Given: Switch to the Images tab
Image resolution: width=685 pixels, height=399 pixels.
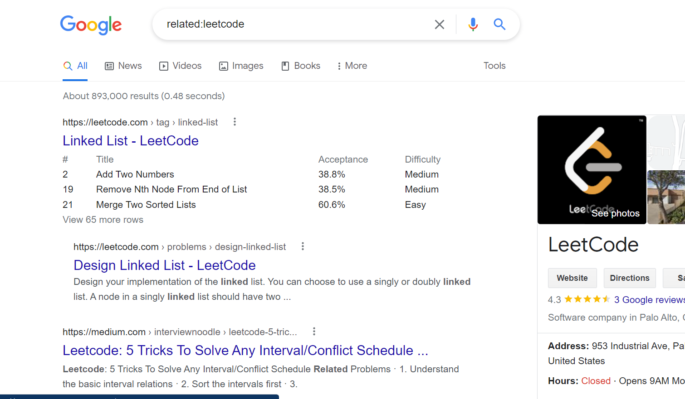Looking at the screenshot, I should (241, 66).
